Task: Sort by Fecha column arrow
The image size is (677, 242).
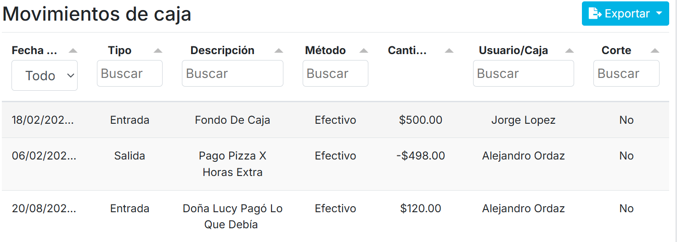Action: click(x=73, y=51)
